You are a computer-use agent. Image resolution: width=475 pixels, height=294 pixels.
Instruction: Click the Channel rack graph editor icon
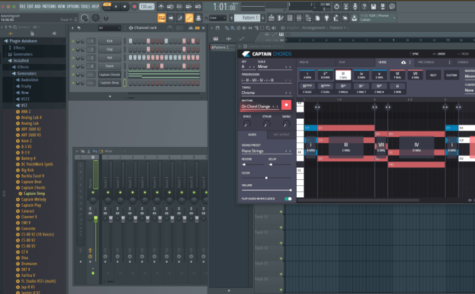pyautogui.click(x=191, y=28)
